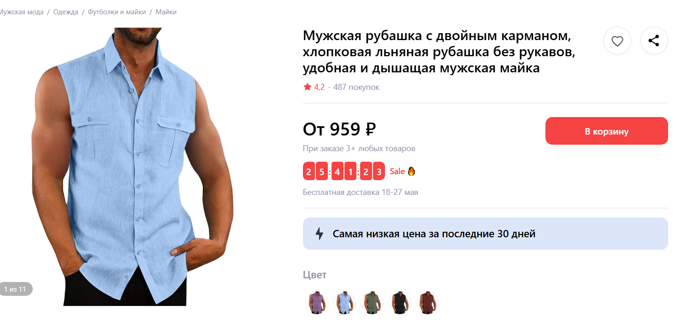Click the Sale fire emoji icon
693x329 pixels.
point(411,171)
